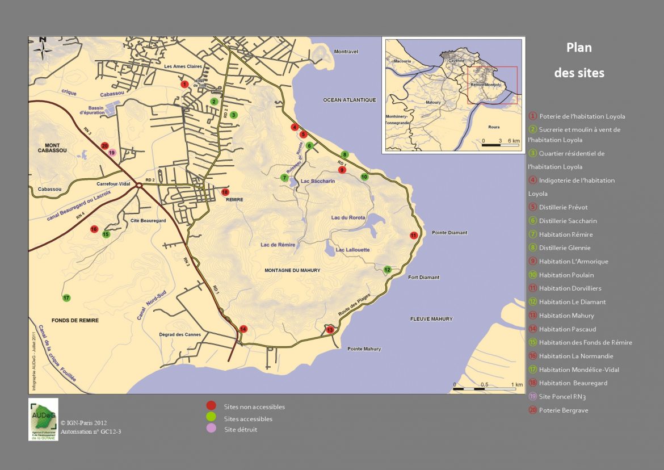Click green marker 12 near Fort Diamant

click(388, 270)
